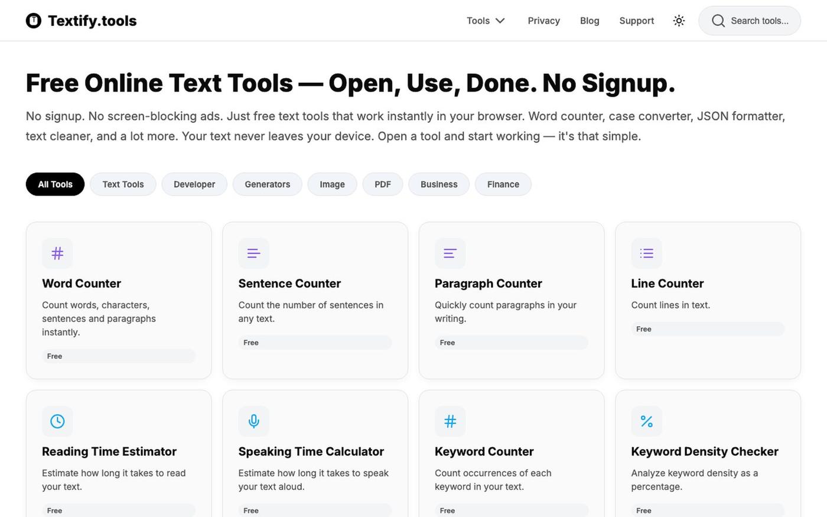Select the Business filter tab

439,184
